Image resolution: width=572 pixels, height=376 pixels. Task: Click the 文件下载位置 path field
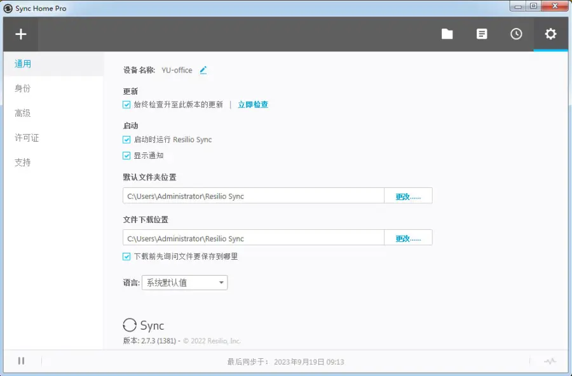click(x=254, y=238)
